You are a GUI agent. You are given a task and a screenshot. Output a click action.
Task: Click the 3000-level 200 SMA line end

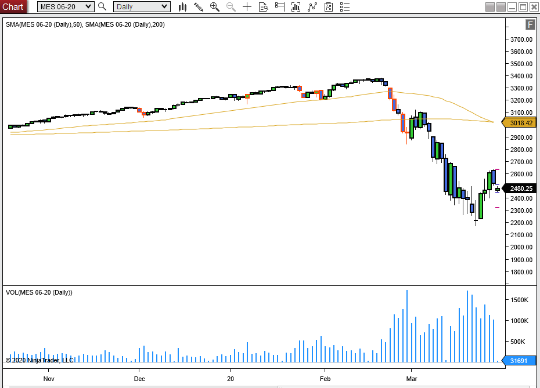coord(492,122)
